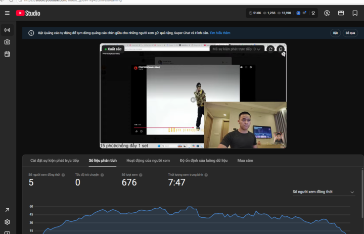Switch to Hoạt động của người xem tab
This screenshot has height=234, width=364.
pos(148,160)
